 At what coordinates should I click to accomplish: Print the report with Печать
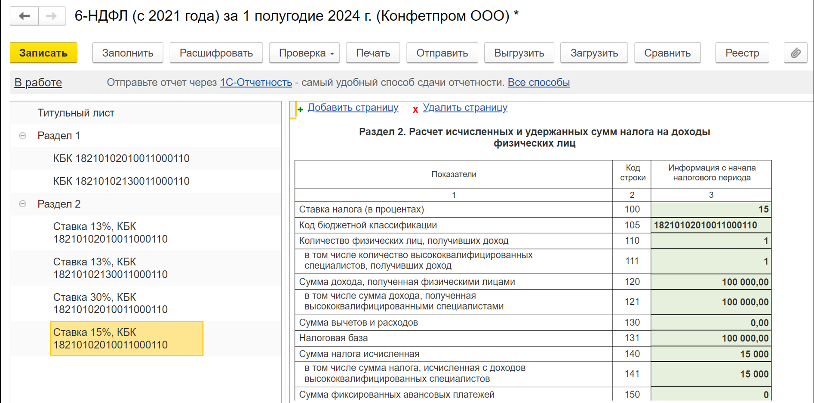tap(373, 53)
